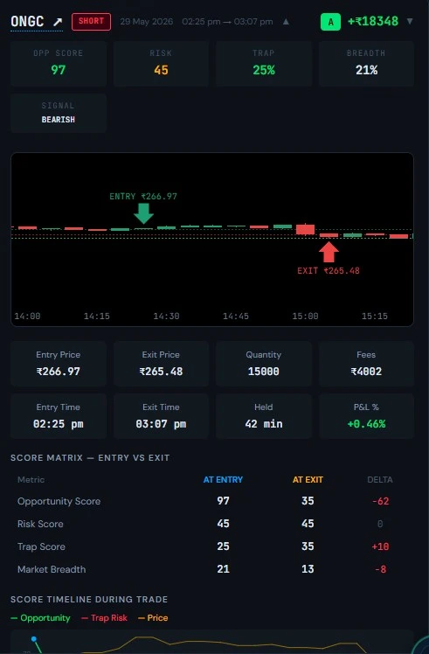Screen dimensions: 429x654
Task: Click the Opportunity Score delta -62
Action: [x=380, y=501]
